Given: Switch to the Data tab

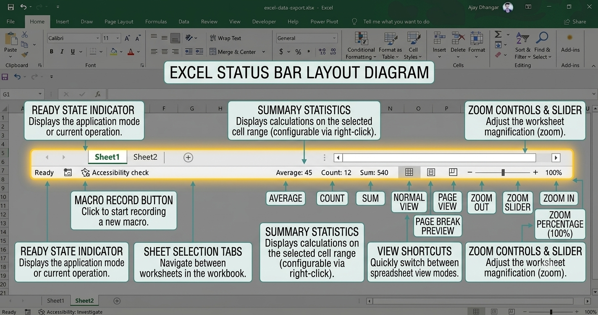Looking at the screenshot, I should click(x=184, y=21).
